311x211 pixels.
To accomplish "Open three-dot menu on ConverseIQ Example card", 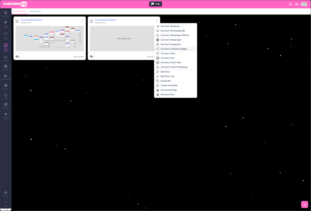I will click(x=82, y=21).
